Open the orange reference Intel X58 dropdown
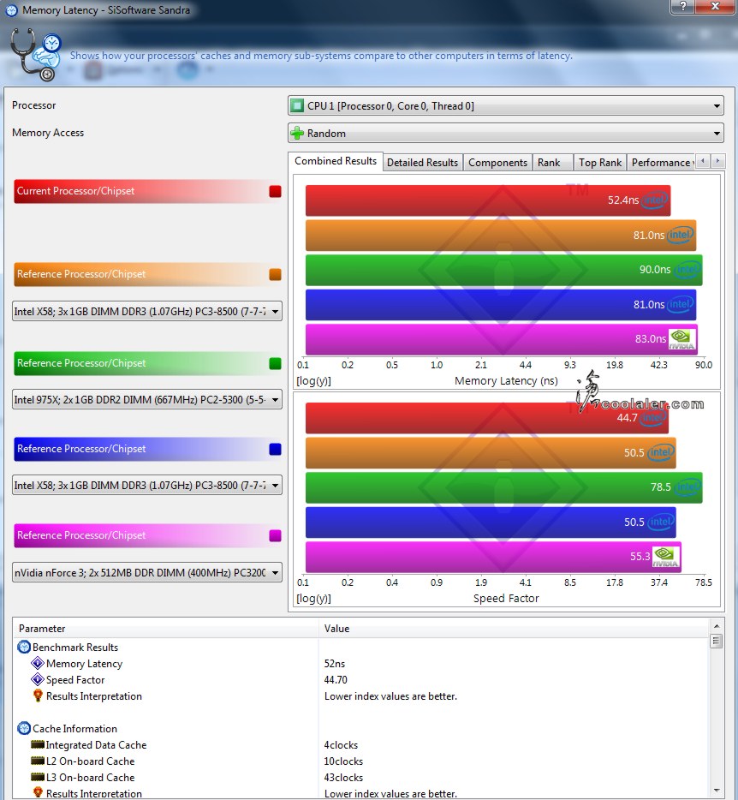The width and height of the screenshot is (738, 800). (x=147, y=311)
